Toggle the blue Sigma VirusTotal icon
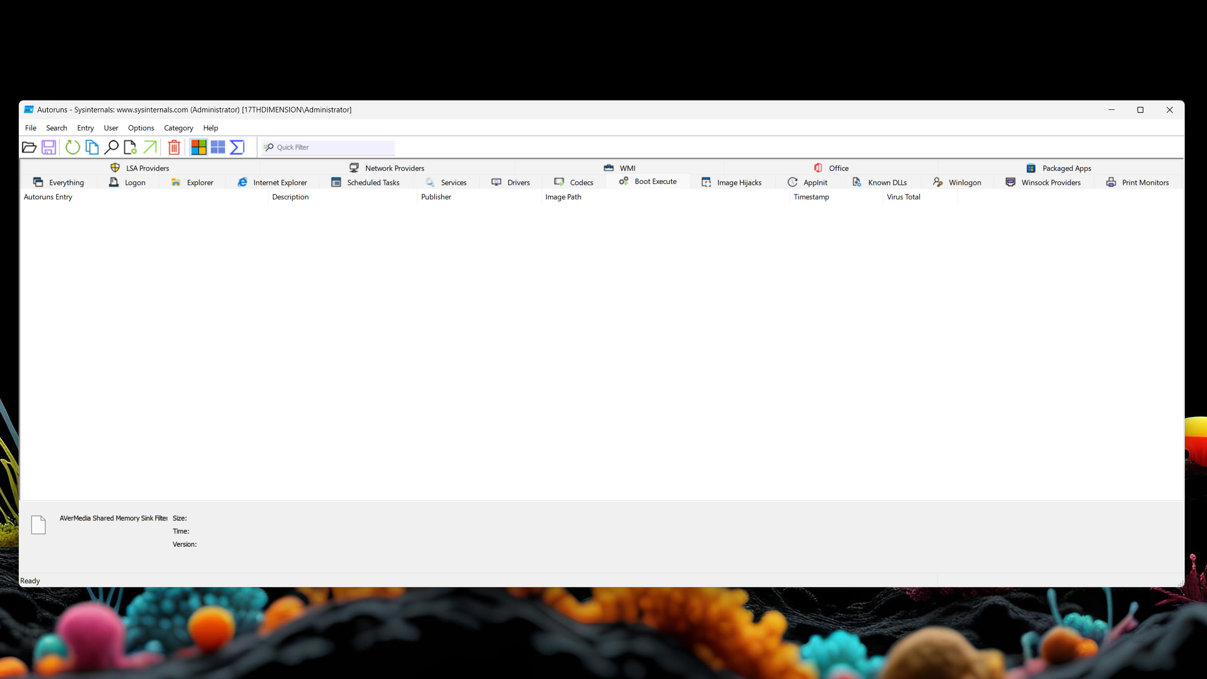The height and width of the screenshot is (679, 1207). (x=237, y=147)
